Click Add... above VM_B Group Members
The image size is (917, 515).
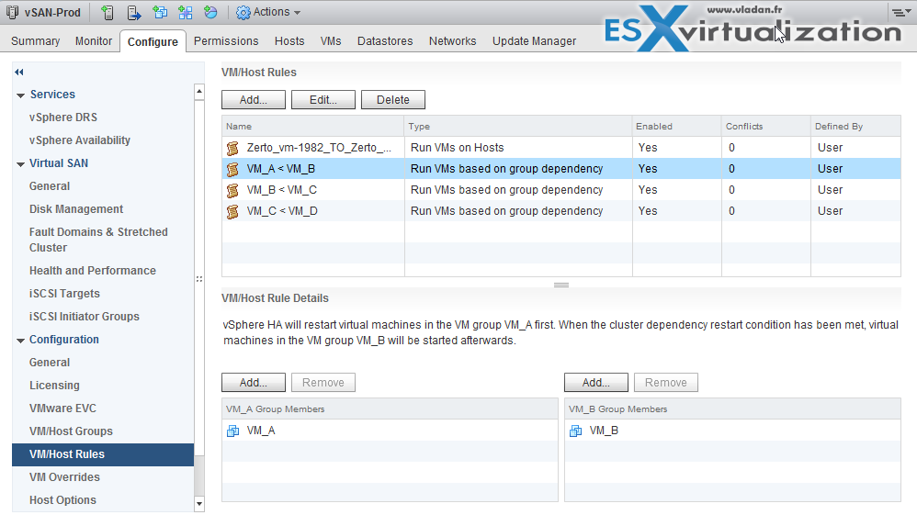point(596,382)
